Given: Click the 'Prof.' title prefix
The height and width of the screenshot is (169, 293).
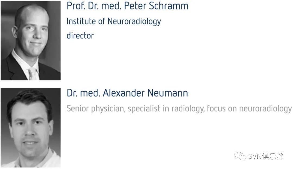Looking at the screenshot, I should (x=76, y=6).
